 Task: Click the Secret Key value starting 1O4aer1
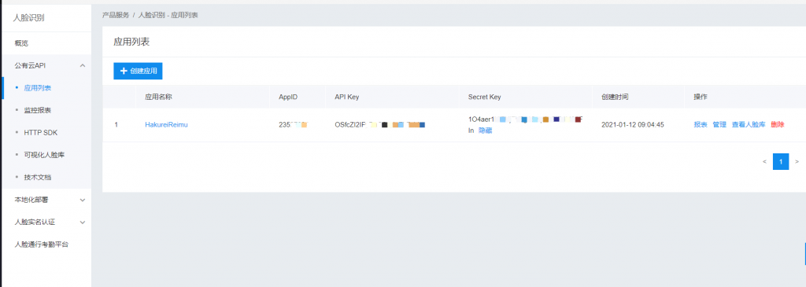(525, 120)
